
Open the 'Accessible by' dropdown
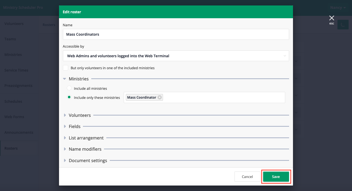(x=176, y=56)
